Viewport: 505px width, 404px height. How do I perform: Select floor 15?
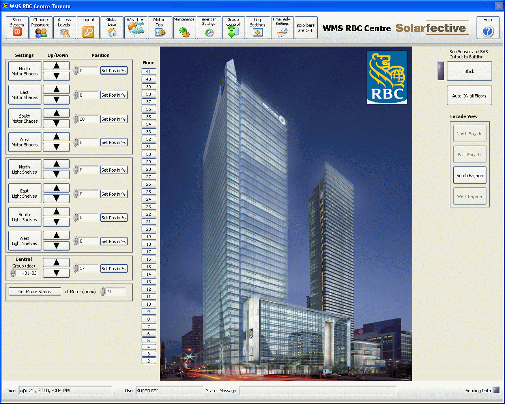coord(149,267)
